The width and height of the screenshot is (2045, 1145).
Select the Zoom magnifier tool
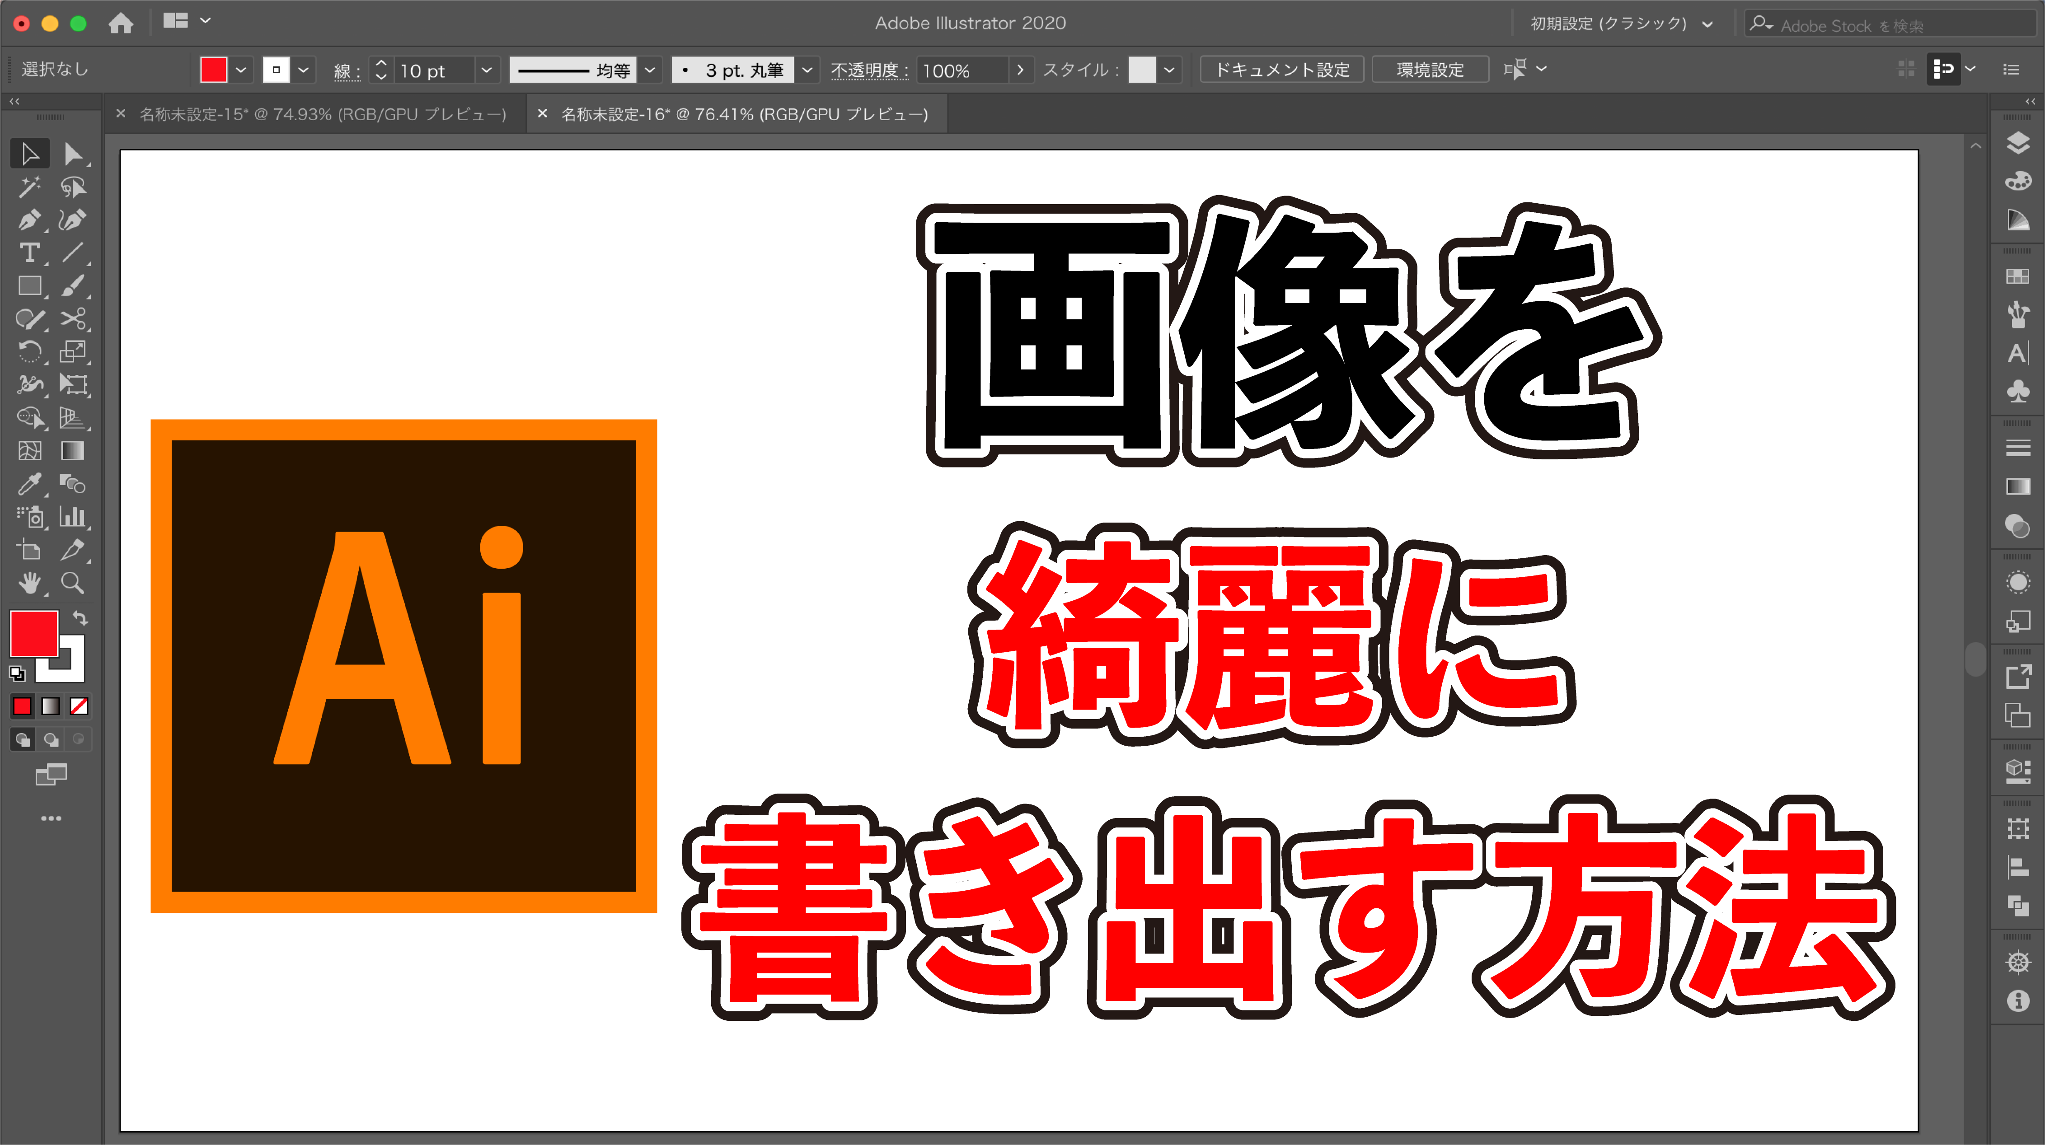coord(73,583)
